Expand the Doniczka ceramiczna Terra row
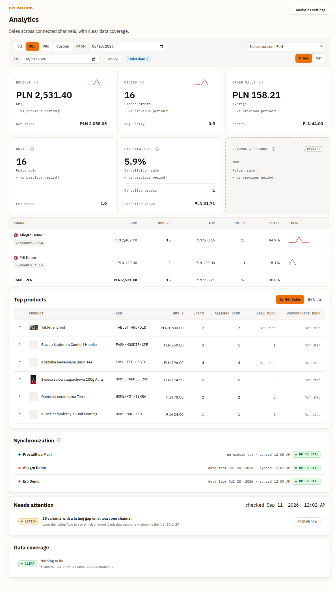Screen dimensions: 335x591 20,396
